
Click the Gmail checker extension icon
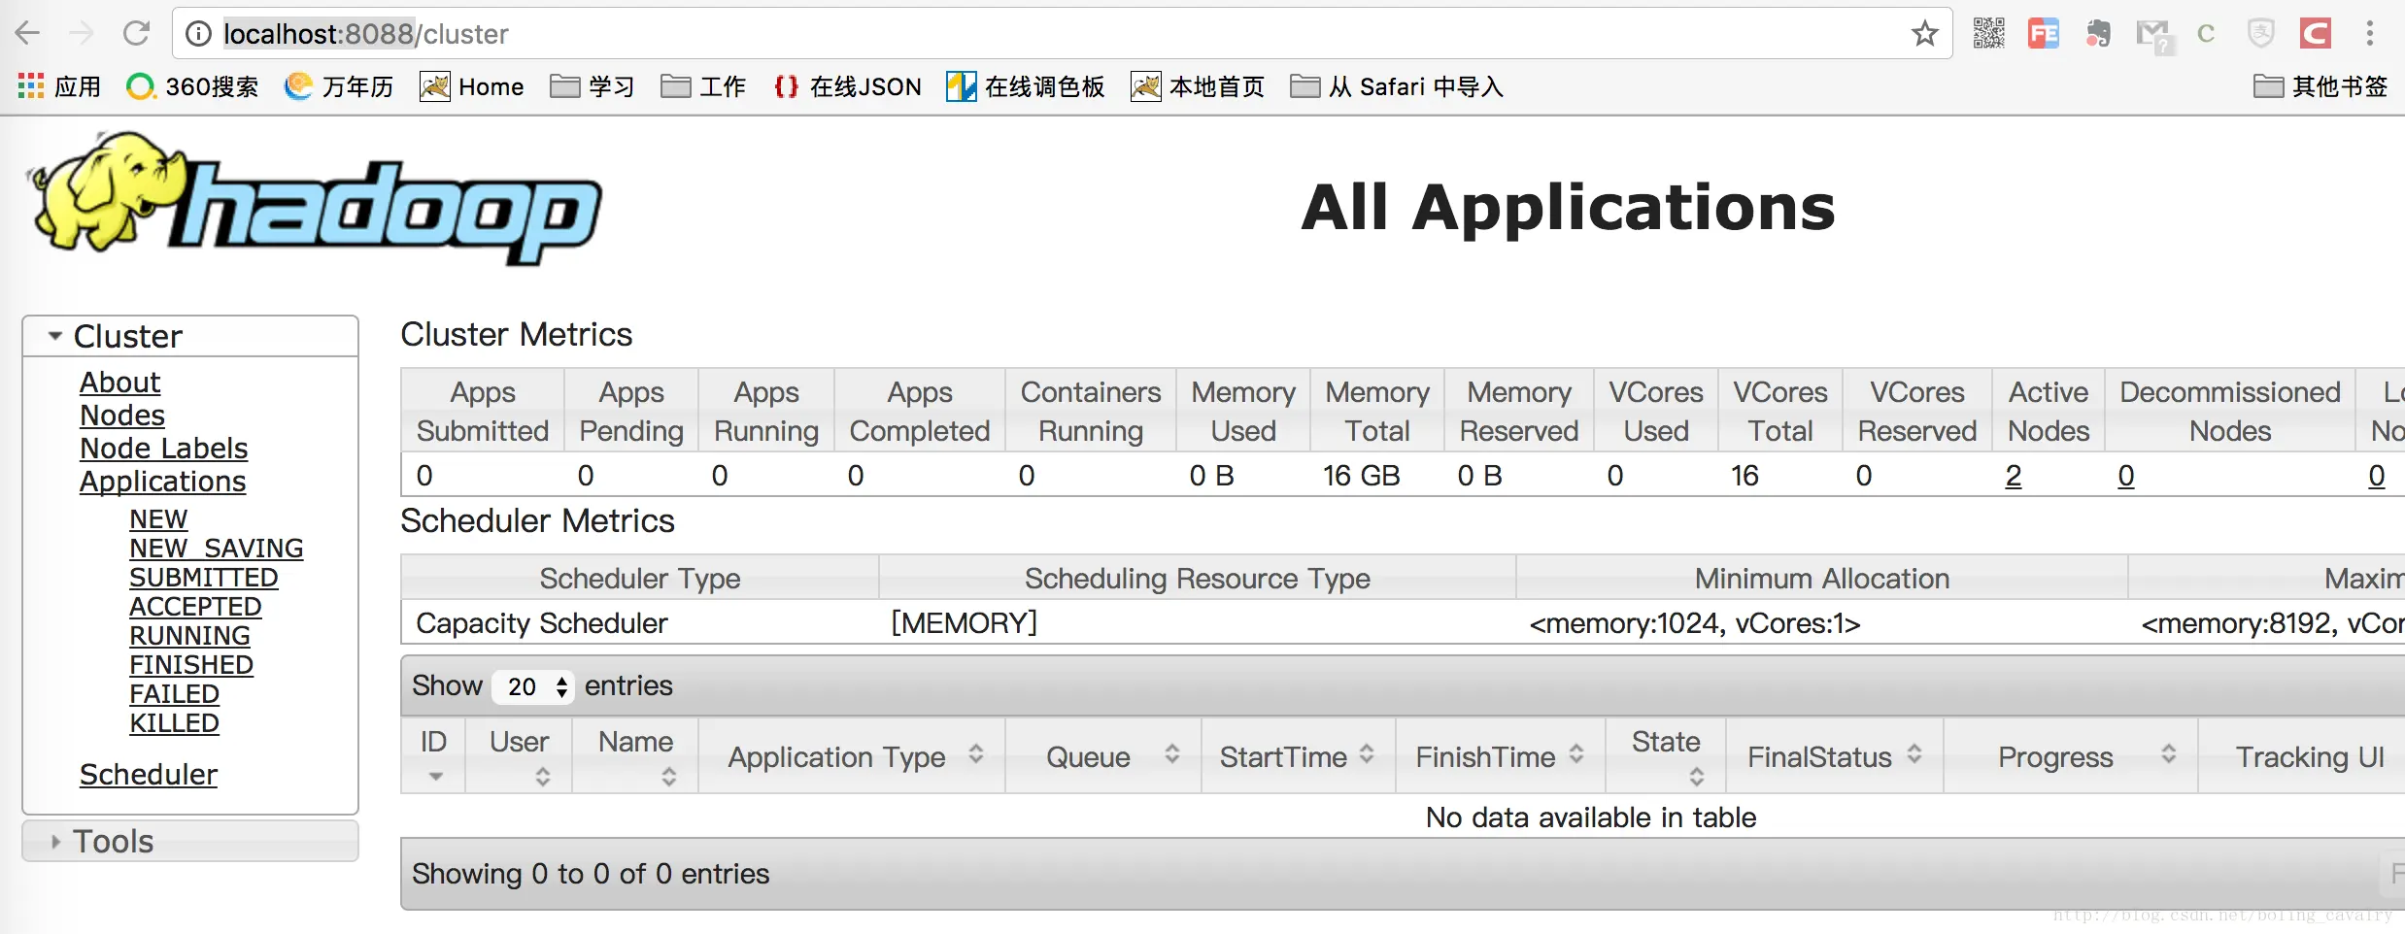click(x=2153, y=36)
